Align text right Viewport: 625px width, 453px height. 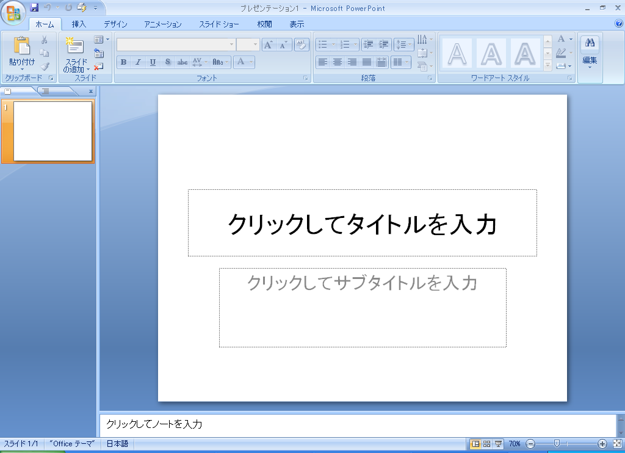352,62
